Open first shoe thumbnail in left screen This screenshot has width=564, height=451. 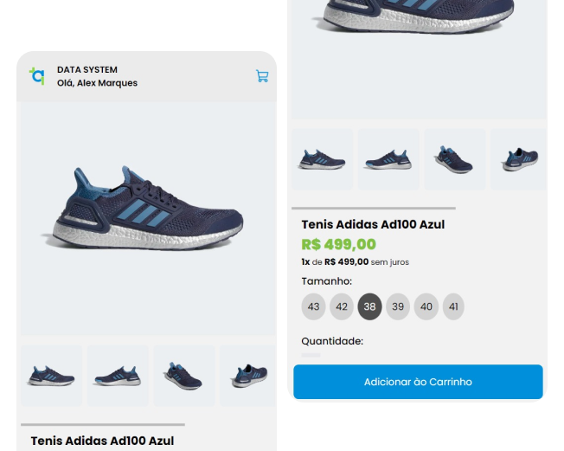tap(51, 376)
